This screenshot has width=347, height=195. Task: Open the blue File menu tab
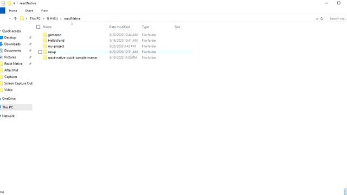[2, 11]
